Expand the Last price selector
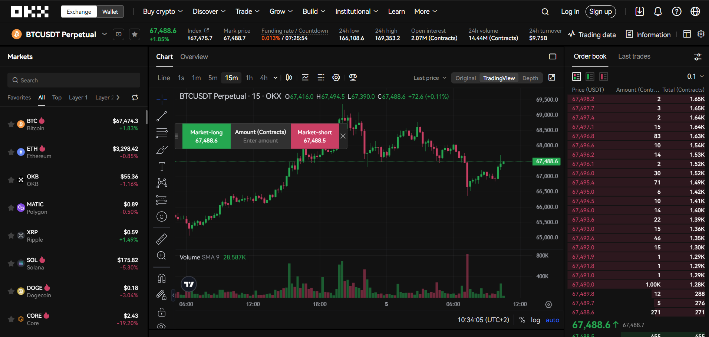 pyautogui.click(x=429, y=78)
